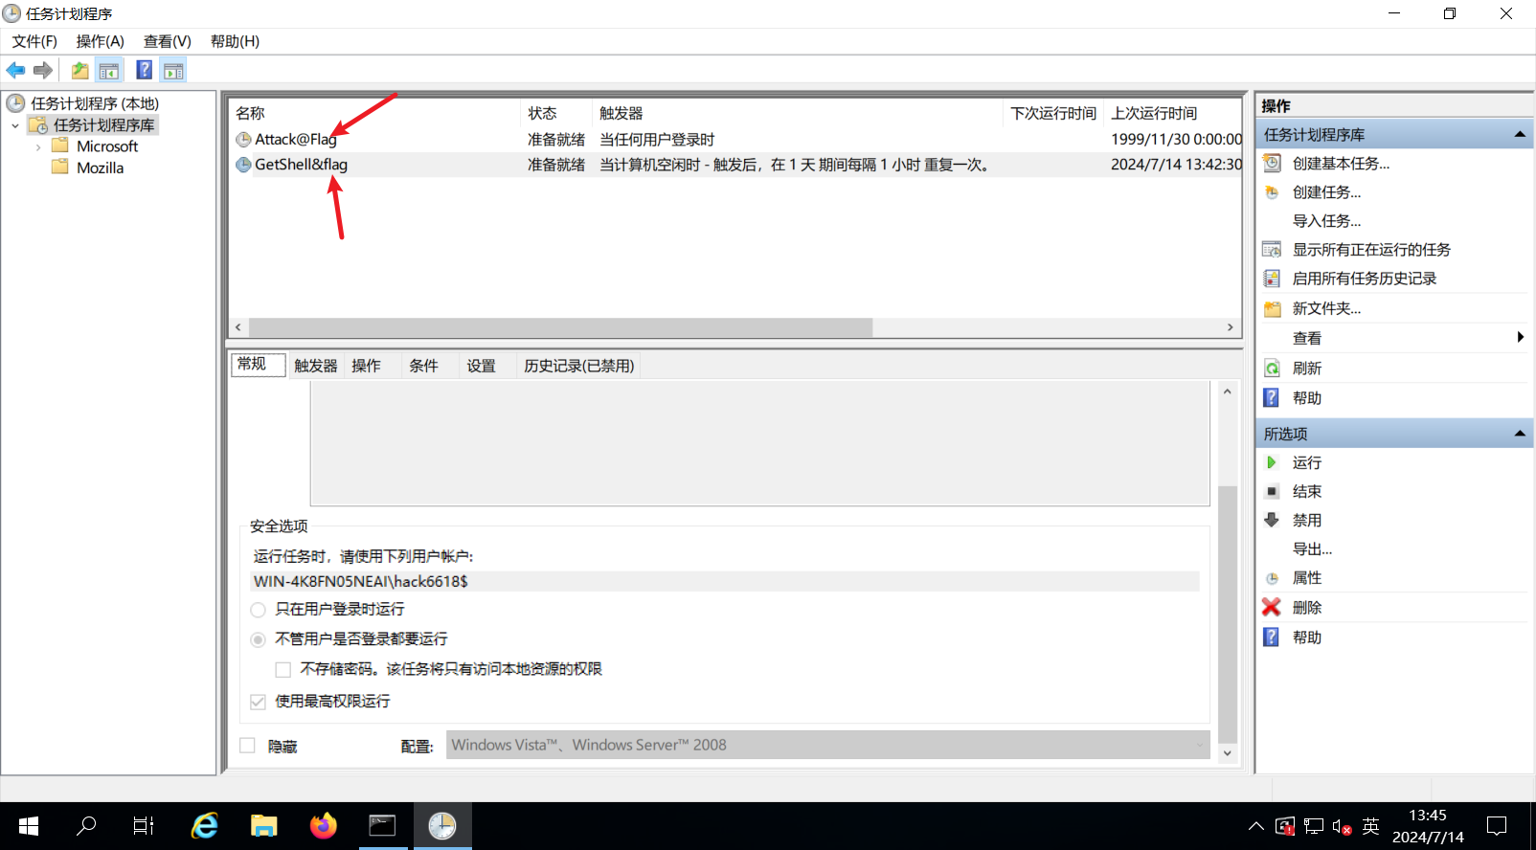Expand the Microsoft folder tree node
This screenshot has width=1536, height=850.
pyautogui.click(x=38, y=146)
